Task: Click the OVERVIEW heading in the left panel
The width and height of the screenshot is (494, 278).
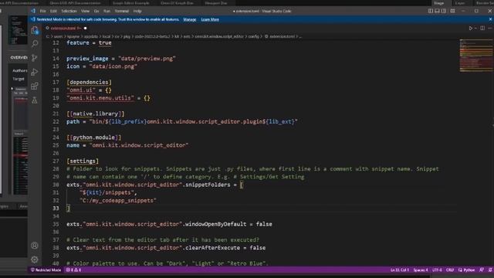Action: (x=19, y=58)
